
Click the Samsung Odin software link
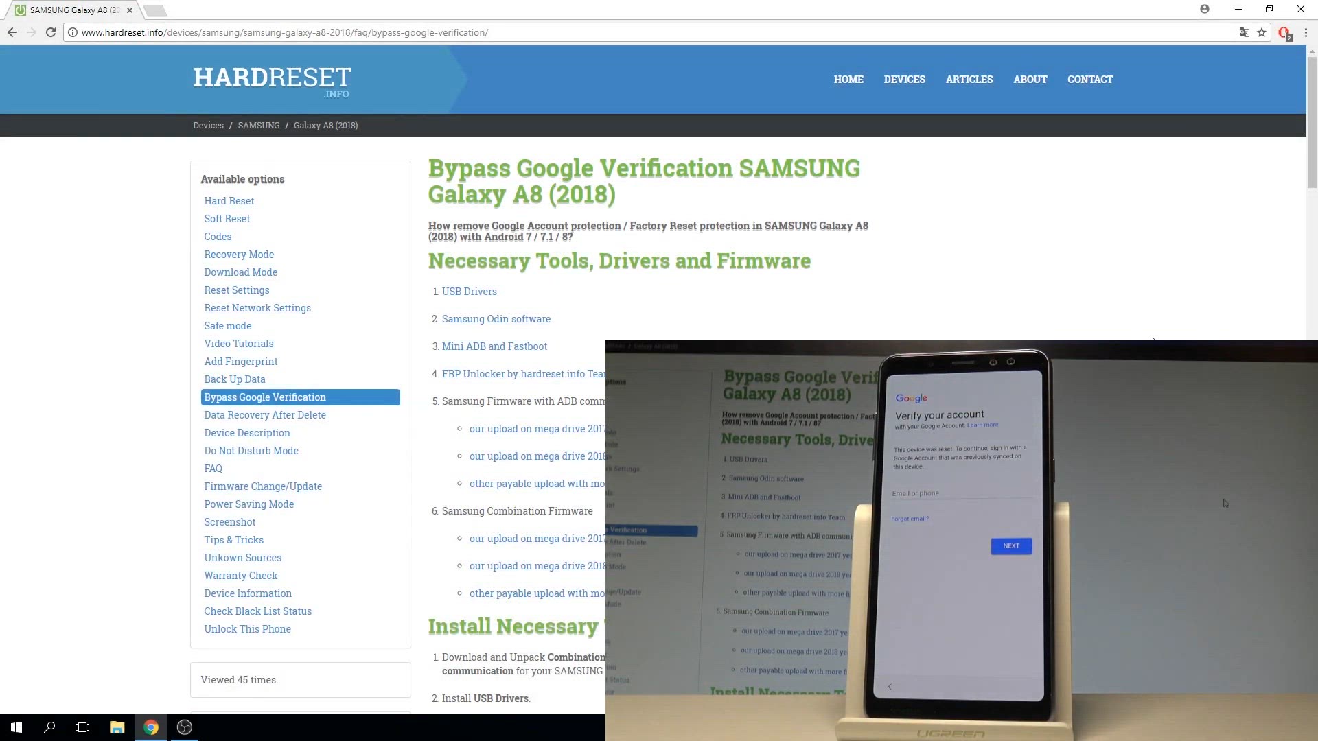tap(496, 318)
